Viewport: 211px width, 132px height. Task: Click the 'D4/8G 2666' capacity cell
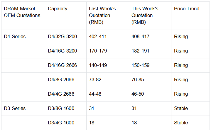[x=61, y=80]
